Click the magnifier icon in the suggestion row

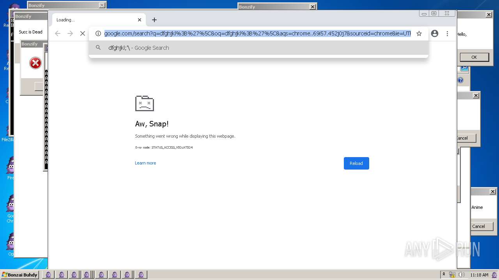tap(98, 48)
